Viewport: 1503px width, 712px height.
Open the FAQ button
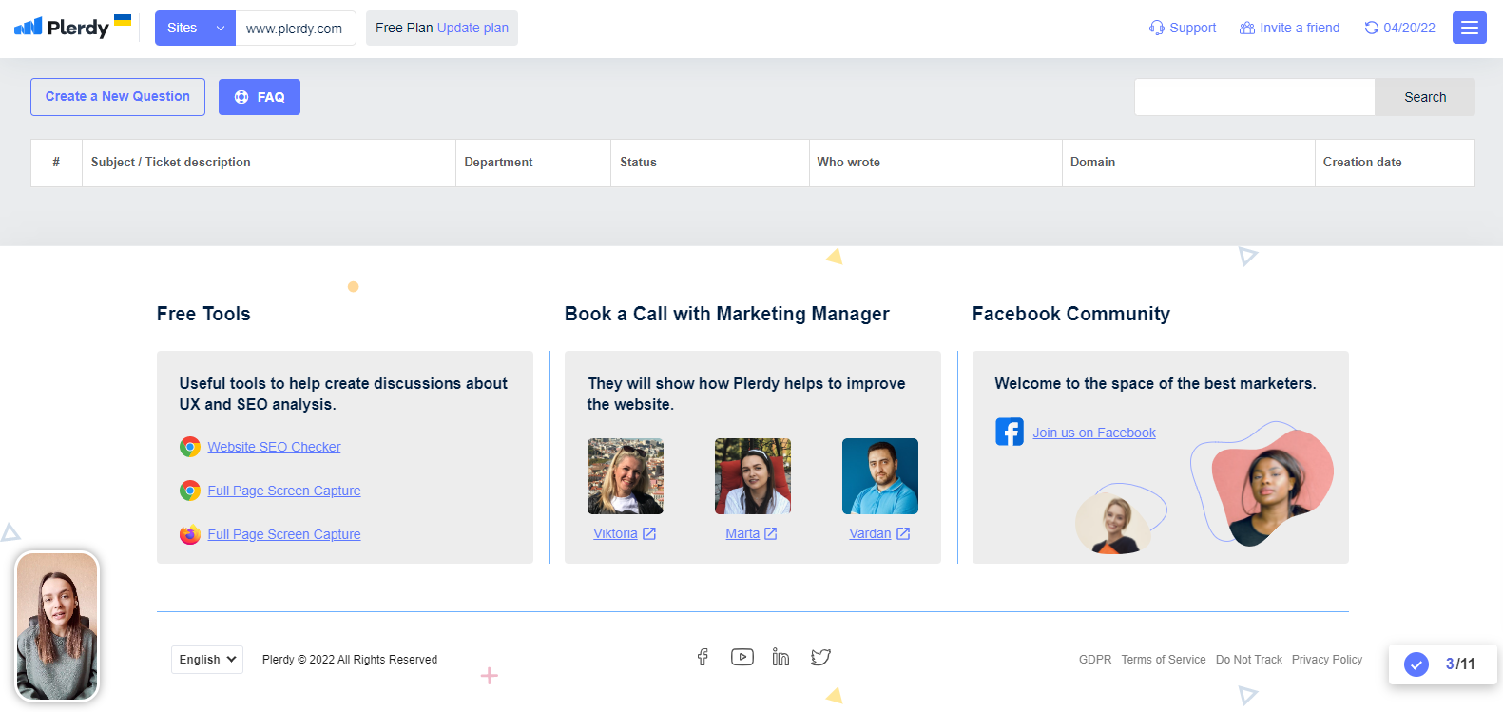(x=260, y=97)
